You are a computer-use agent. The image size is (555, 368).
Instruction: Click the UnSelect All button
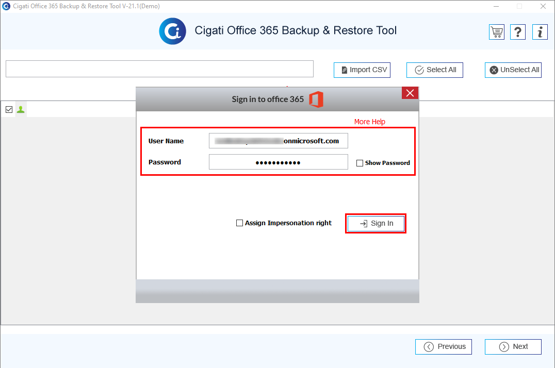pyautogui.click(x=513, y=70)
